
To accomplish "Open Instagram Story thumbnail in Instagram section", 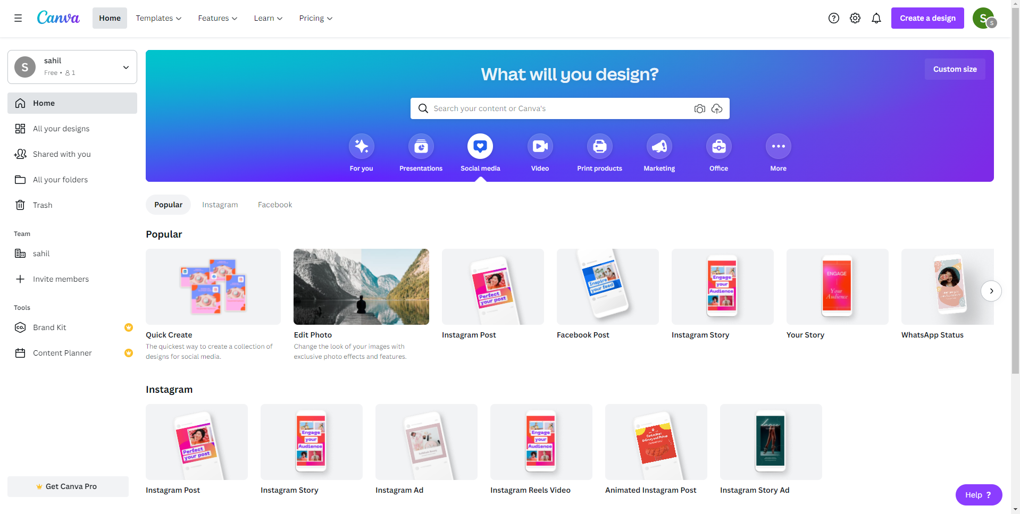I will [312, 442].
